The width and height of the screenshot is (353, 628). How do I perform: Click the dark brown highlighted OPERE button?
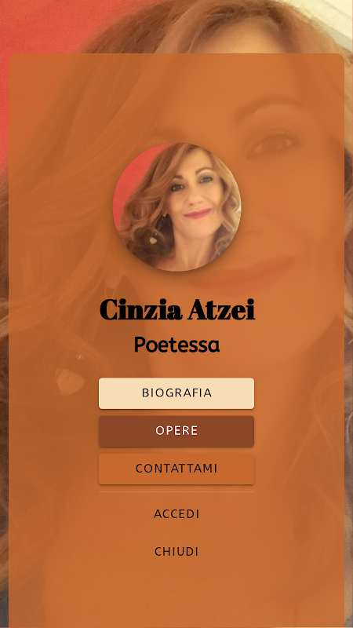pyautogui.click(x=176, y=431)
